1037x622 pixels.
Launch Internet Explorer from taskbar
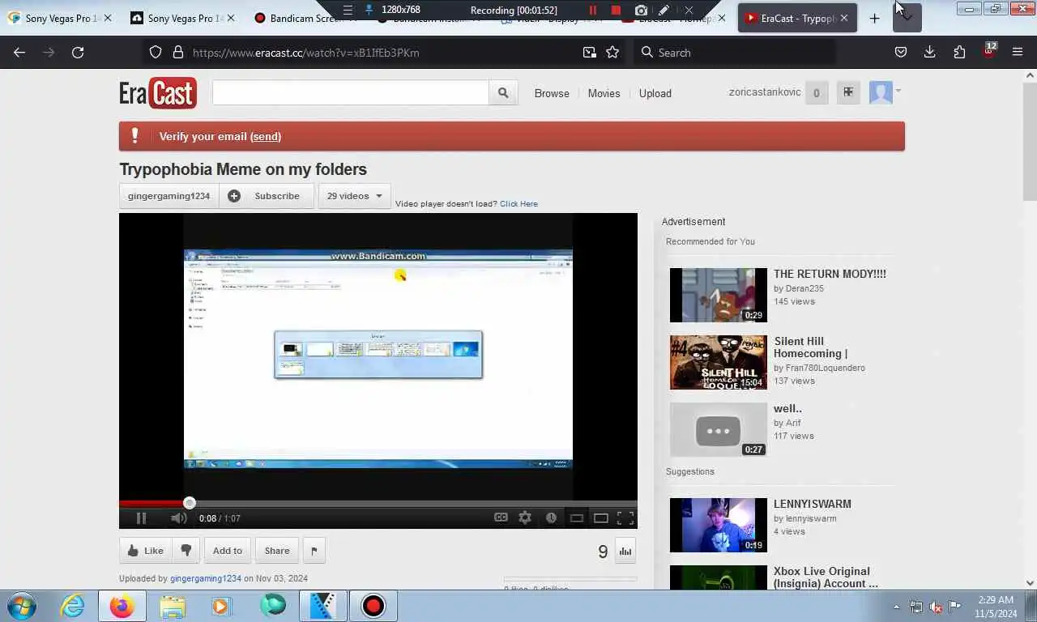pos(72,606)
